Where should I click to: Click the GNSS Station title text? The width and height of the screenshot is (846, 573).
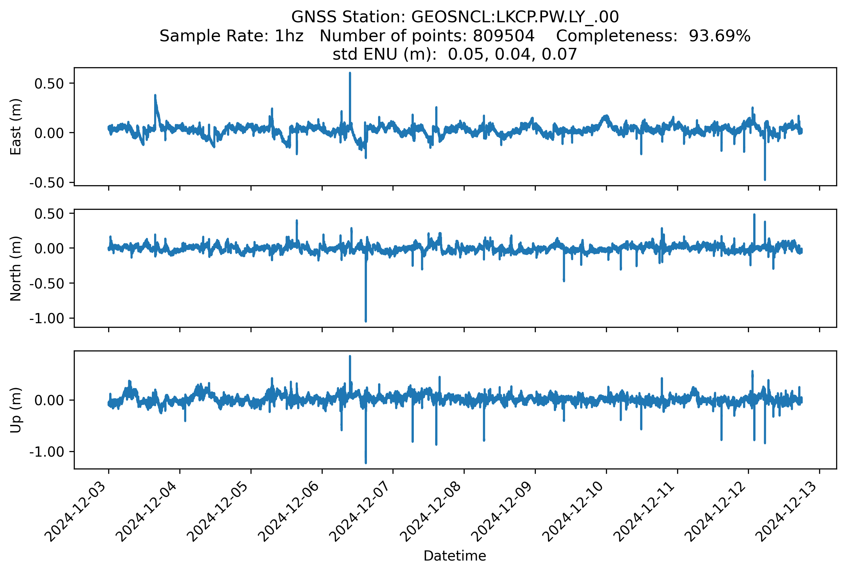(455, 17)
